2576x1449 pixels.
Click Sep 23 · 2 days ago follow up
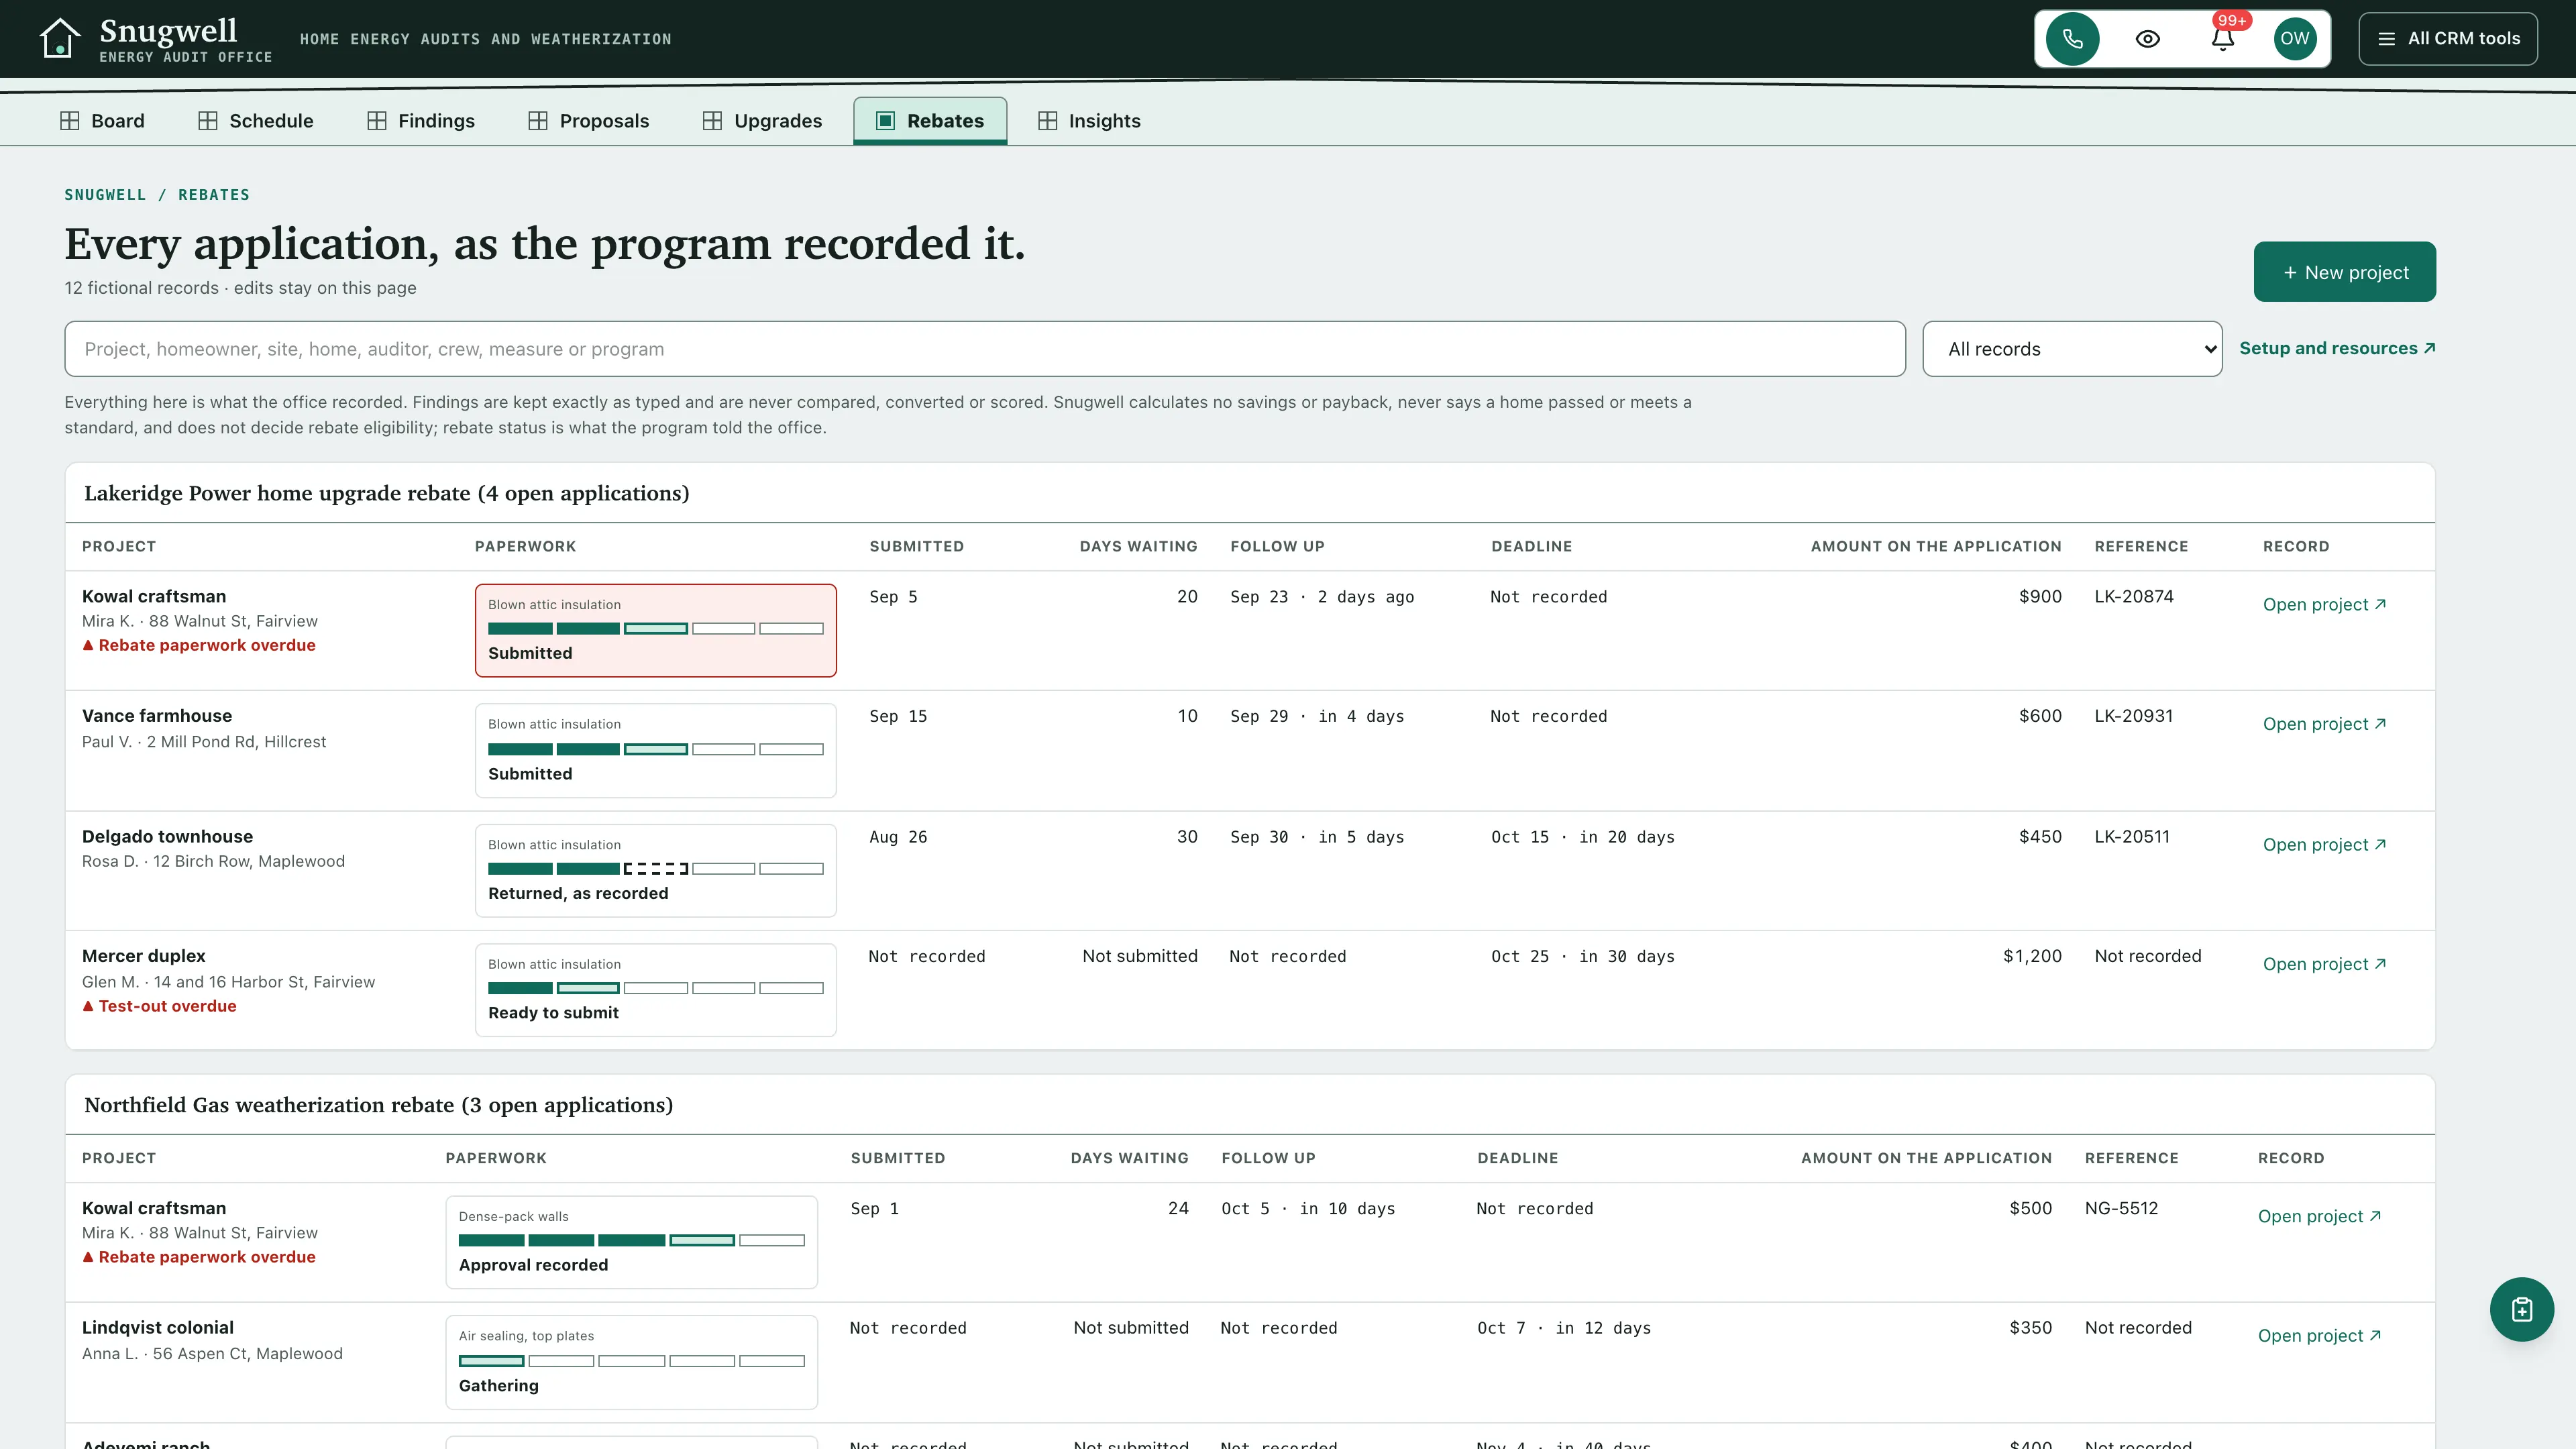1322,597
